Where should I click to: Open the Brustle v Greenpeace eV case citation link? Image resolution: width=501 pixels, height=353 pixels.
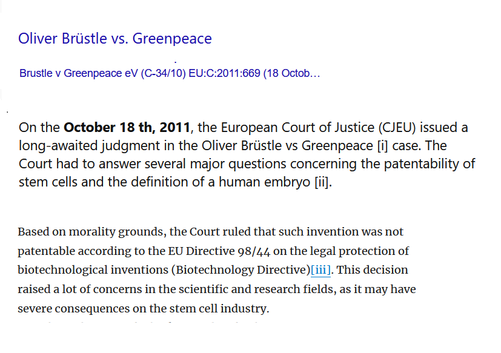[x=170, y=73]
